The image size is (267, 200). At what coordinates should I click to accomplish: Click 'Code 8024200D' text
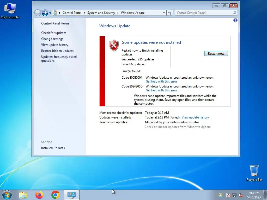[x=132, y=86]
